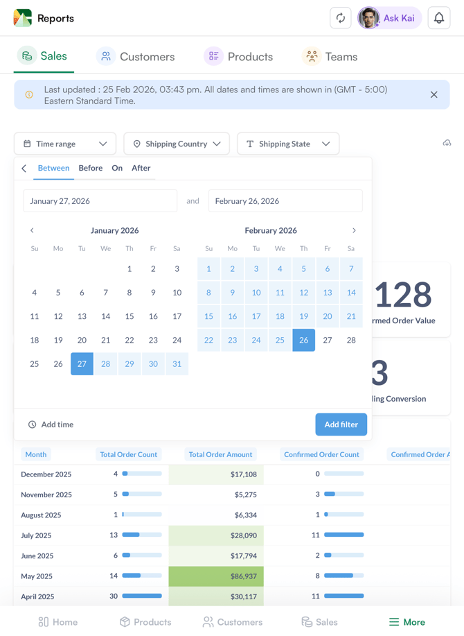
Task: Open the Ask Kai assistant
Action: pyautogui.click(x=389, y=18)
